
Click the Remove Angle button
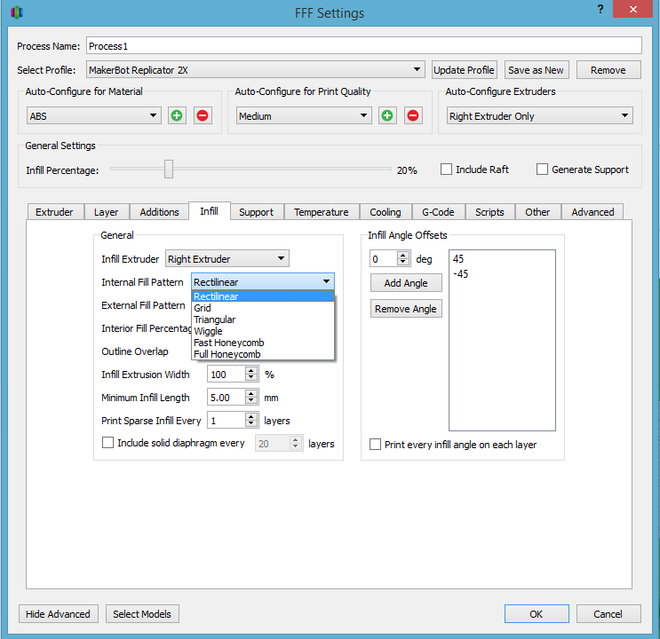pos(406,308)
